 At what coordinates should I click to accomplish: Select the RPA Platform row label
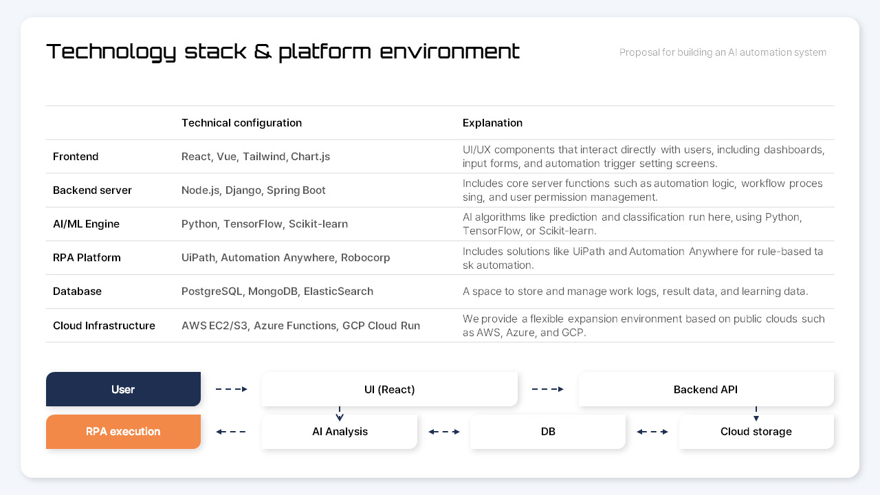(x=87, y=258)
